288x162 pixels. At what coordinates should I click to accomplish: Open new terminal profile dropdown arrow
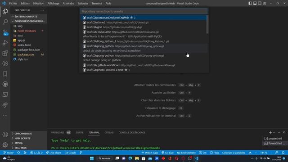(x=274, y=132)
